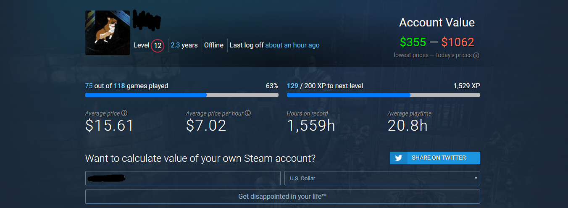Click the 1,559h hours on record value
Image resolution: width=568 pixels, height=208 pixels.
coord(311,125)
